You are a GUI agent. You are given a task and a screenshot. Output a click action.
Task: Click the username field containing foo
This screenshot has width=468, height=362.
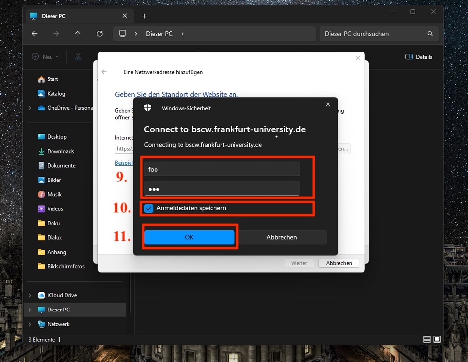tap(222, 169)
